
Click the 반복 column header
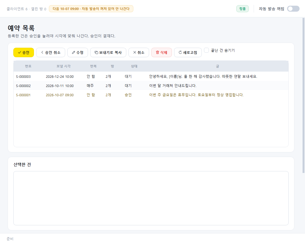coord(93,66)
